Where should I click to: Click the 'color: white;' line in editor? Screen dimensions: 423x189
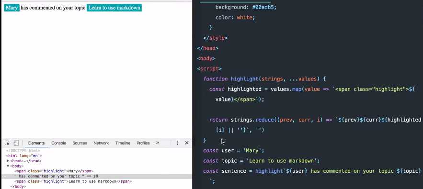click(x=235, y=18)
